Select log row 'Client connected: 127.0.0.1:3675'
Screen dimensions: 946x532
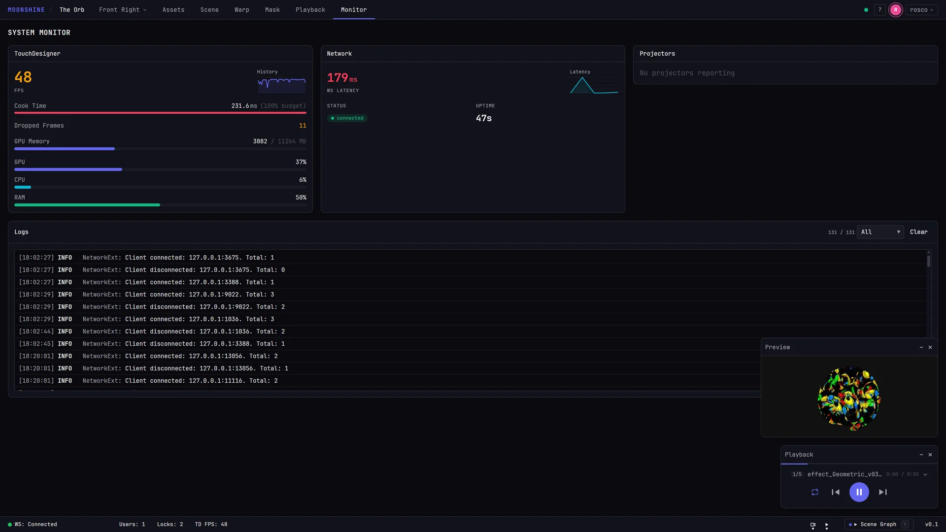pyautogui.click(x=471, y=258)
